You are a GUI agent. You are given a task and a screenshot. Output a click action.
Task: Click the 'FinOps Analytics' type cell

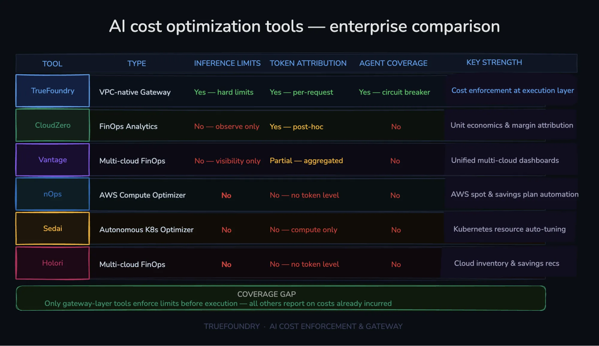[x=128, y=126]
